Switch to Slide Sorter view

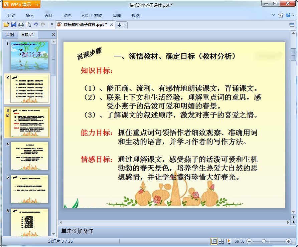221,241
